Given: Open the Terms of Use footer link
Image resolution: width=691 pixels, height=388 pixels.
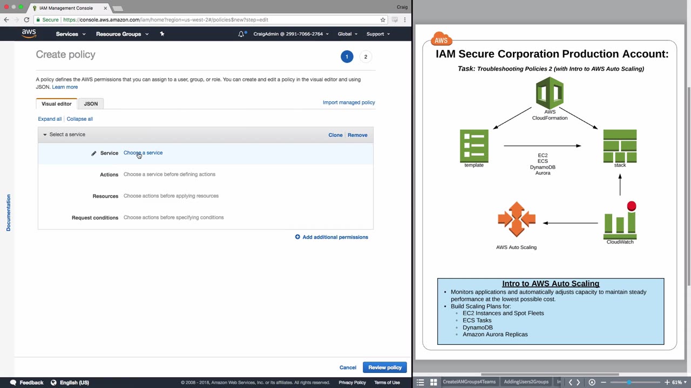Looking at the screenshot, I should [387, 383].
